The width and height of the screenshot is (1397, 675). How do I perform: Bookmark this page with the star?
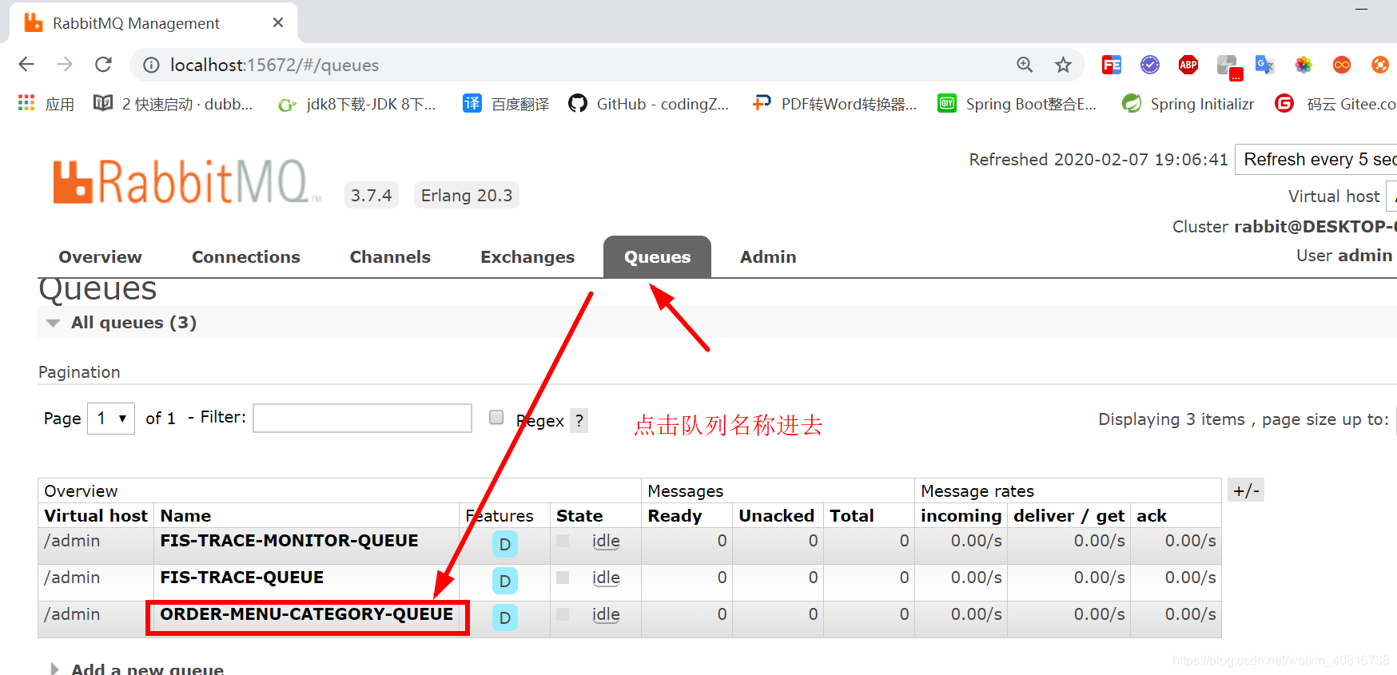tap(1063, 65)
